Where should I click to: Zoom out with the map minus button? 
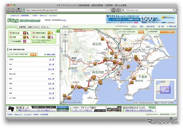(x=65, y=55)
